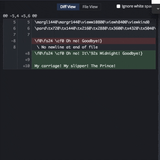The width and height of the screenshot is (160, 160).
Task: Click the added line +9 number
Action: 27,60
